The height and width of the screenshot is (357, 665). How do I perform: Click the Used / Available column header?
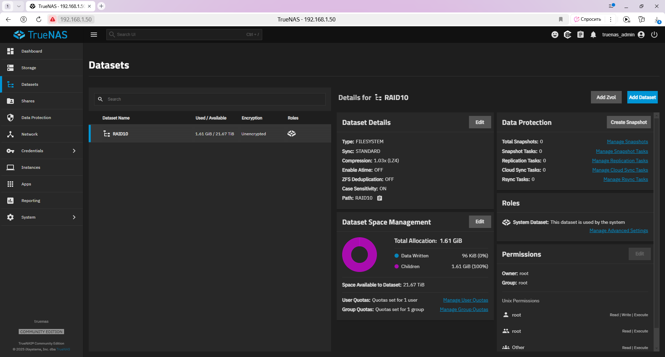[211, 118]
